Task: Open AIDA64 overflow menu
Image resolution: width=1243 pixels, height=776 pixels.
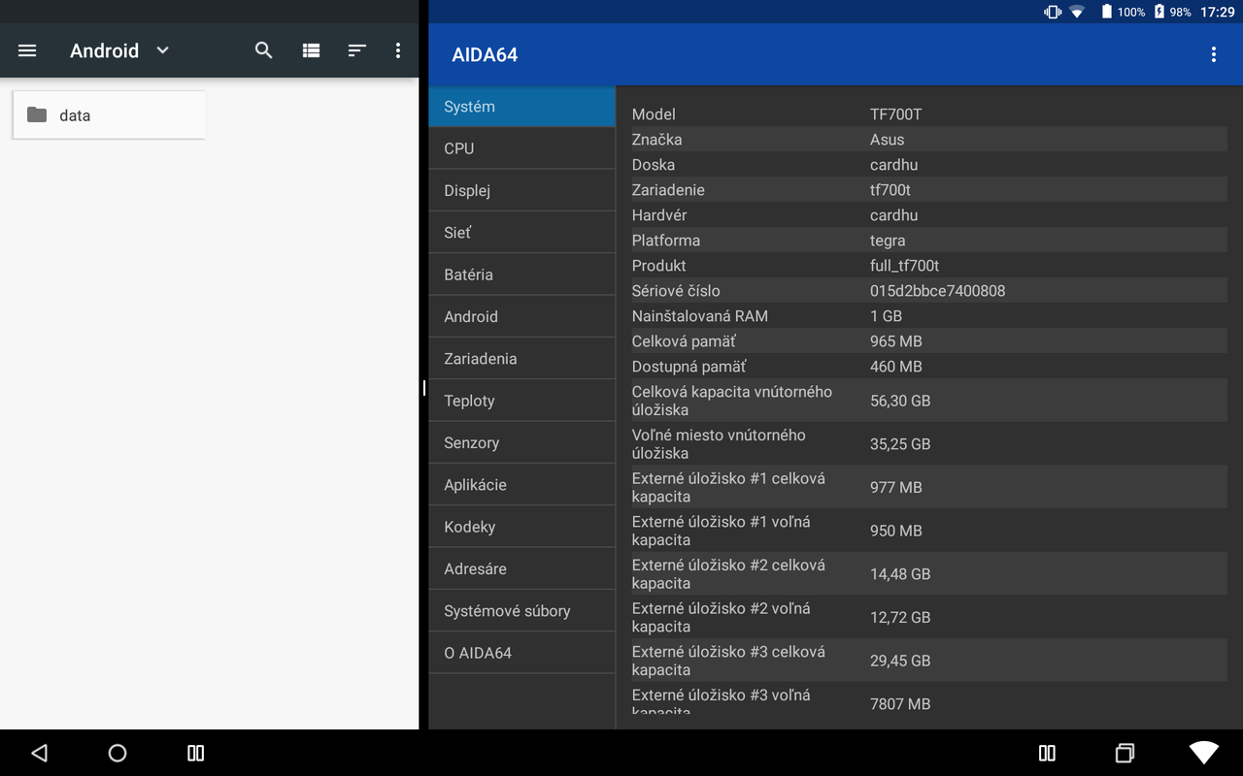Action: pyautogui.click(x=1213, y=55)
